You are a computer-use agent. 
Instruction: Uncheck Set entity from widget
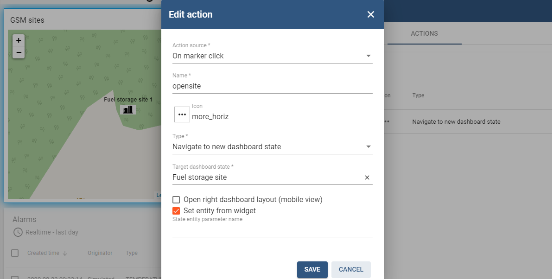176,211
